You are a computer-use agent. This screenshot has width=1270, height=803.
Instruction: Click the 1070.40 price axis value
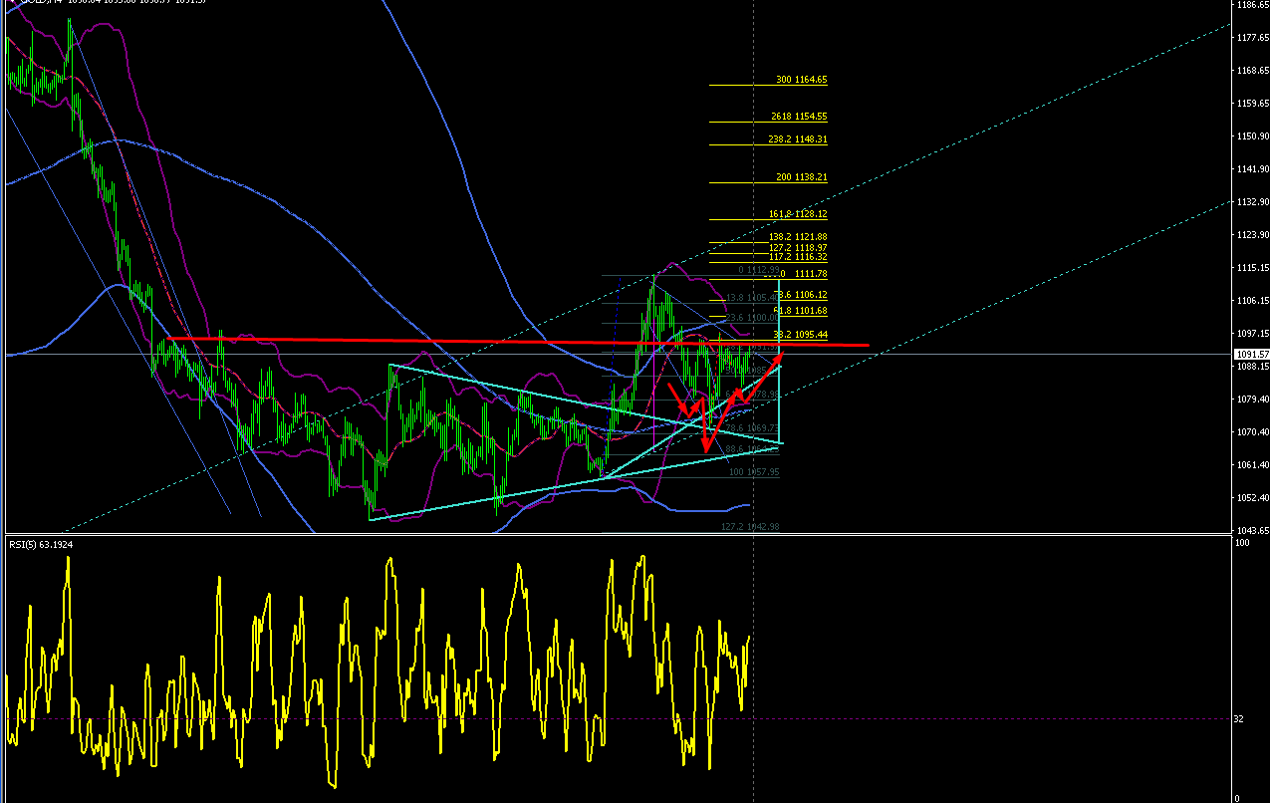(x=1252, y=432)
